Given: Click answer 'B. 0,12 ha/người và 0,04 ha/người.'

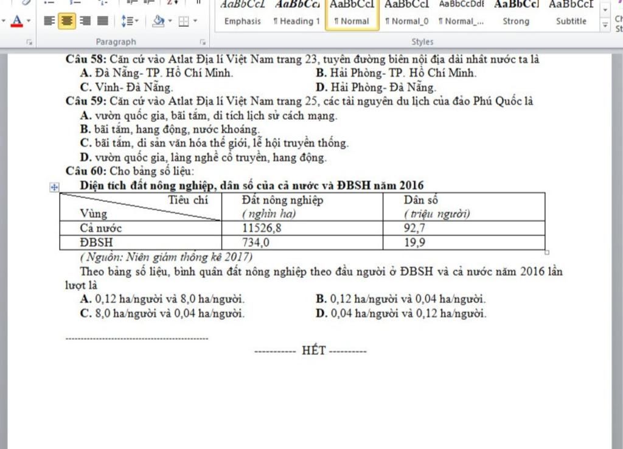Looking at the screenshot, I should (x=401, y=299).
